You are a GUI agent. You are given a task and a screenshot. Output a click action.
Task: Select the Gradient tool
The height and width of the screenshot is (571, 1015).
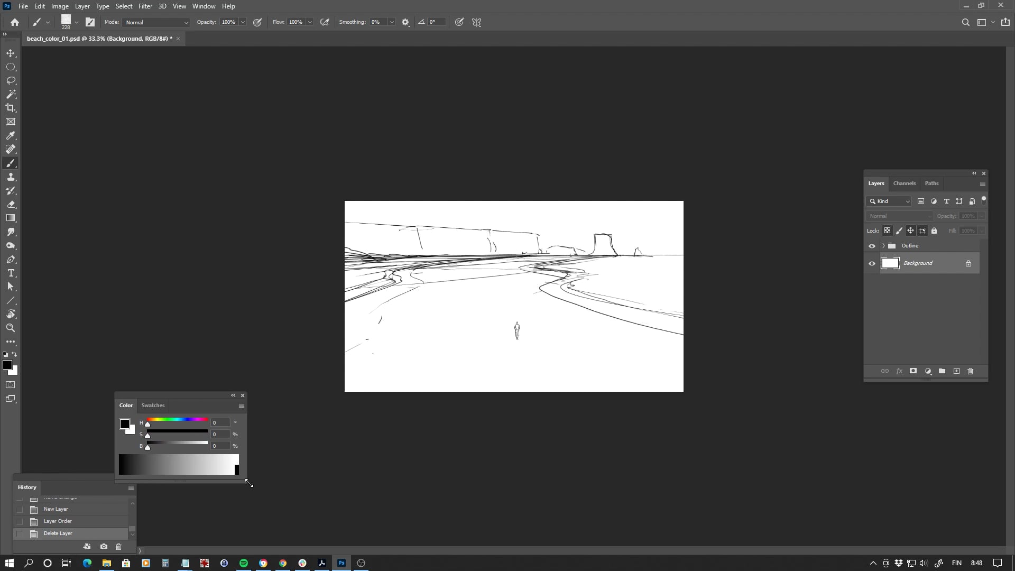(11, 218)
